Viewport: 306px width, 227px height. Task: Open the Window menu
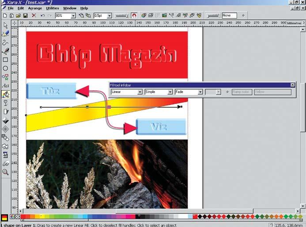70,8
